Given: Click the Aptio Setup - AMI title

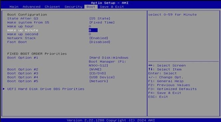Looking at the screenshot, I should [x=110, y=3].
